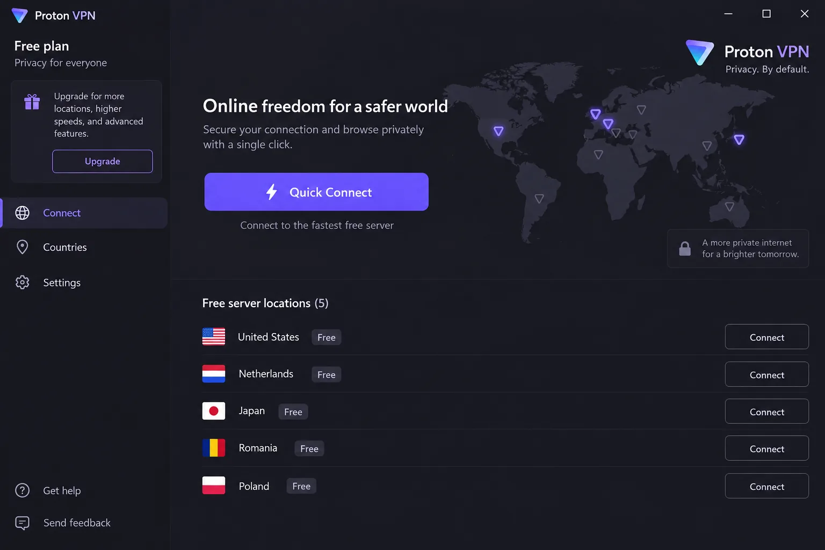The image size is (825, 550).
Task: Click the gift icon in the upgrade card
Action: coord(32,102)
